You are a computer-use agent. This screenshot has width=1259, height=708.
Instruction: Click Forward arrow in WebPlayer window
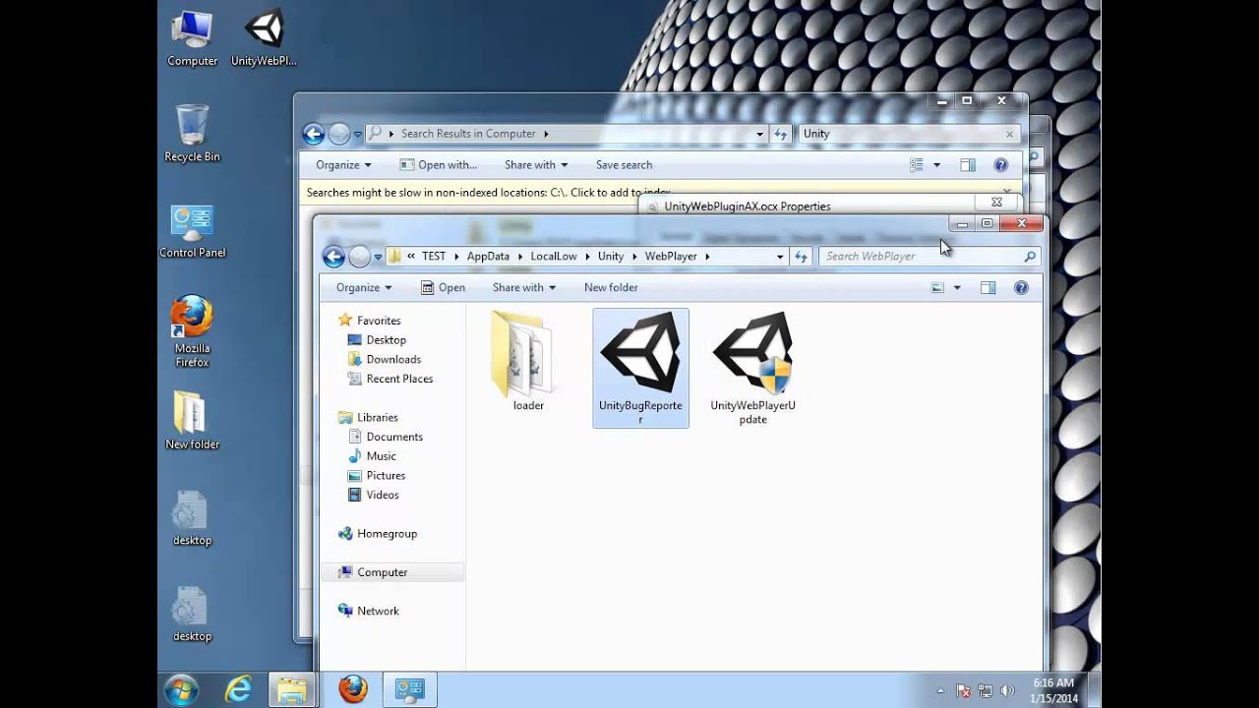[359, 257]
